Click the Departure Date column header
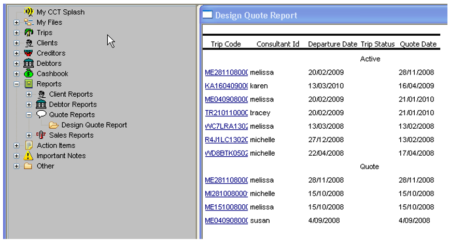The image size is (449, 240). click(332, 44)
